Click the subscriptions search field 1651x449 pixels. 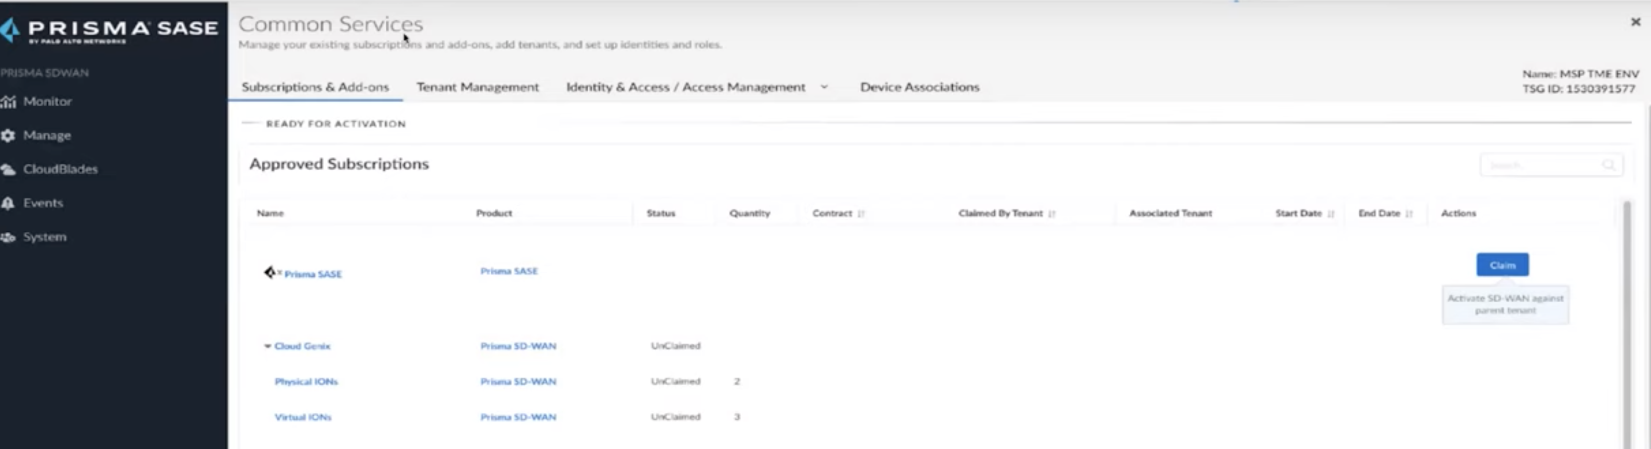[x=1551, y=165]
